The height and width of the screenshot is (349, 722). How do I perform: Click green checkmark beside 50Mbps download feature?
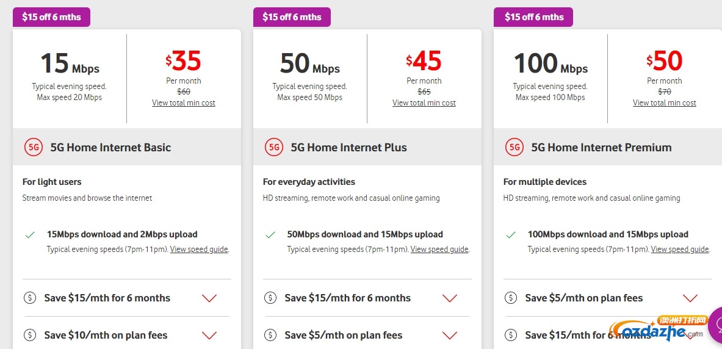click(270, 235)
